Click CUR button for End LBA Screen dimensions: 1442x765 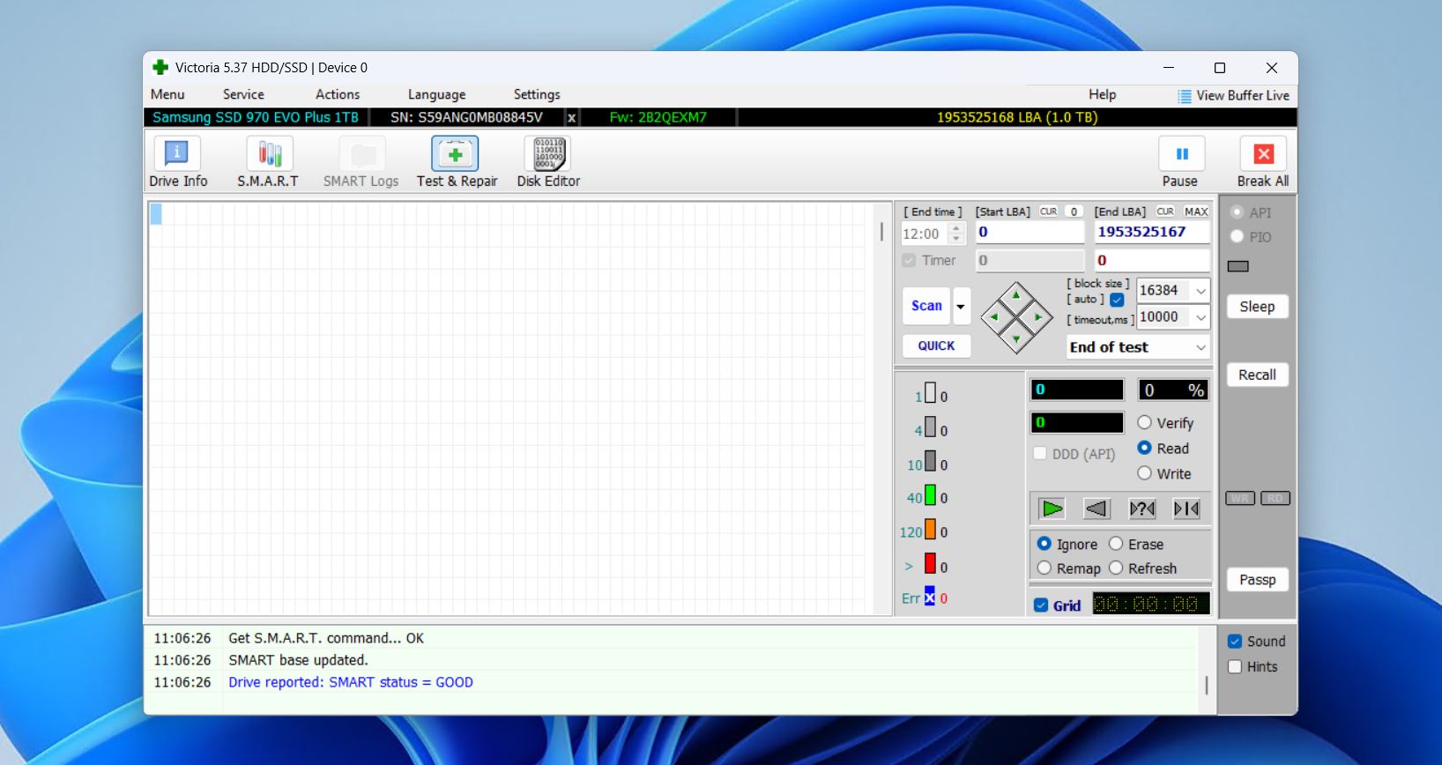1165,212
